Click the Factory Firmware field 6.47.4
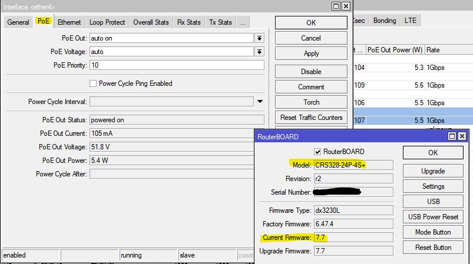Image resolution: width=473 pixels, height=264 pixels. 353,224
